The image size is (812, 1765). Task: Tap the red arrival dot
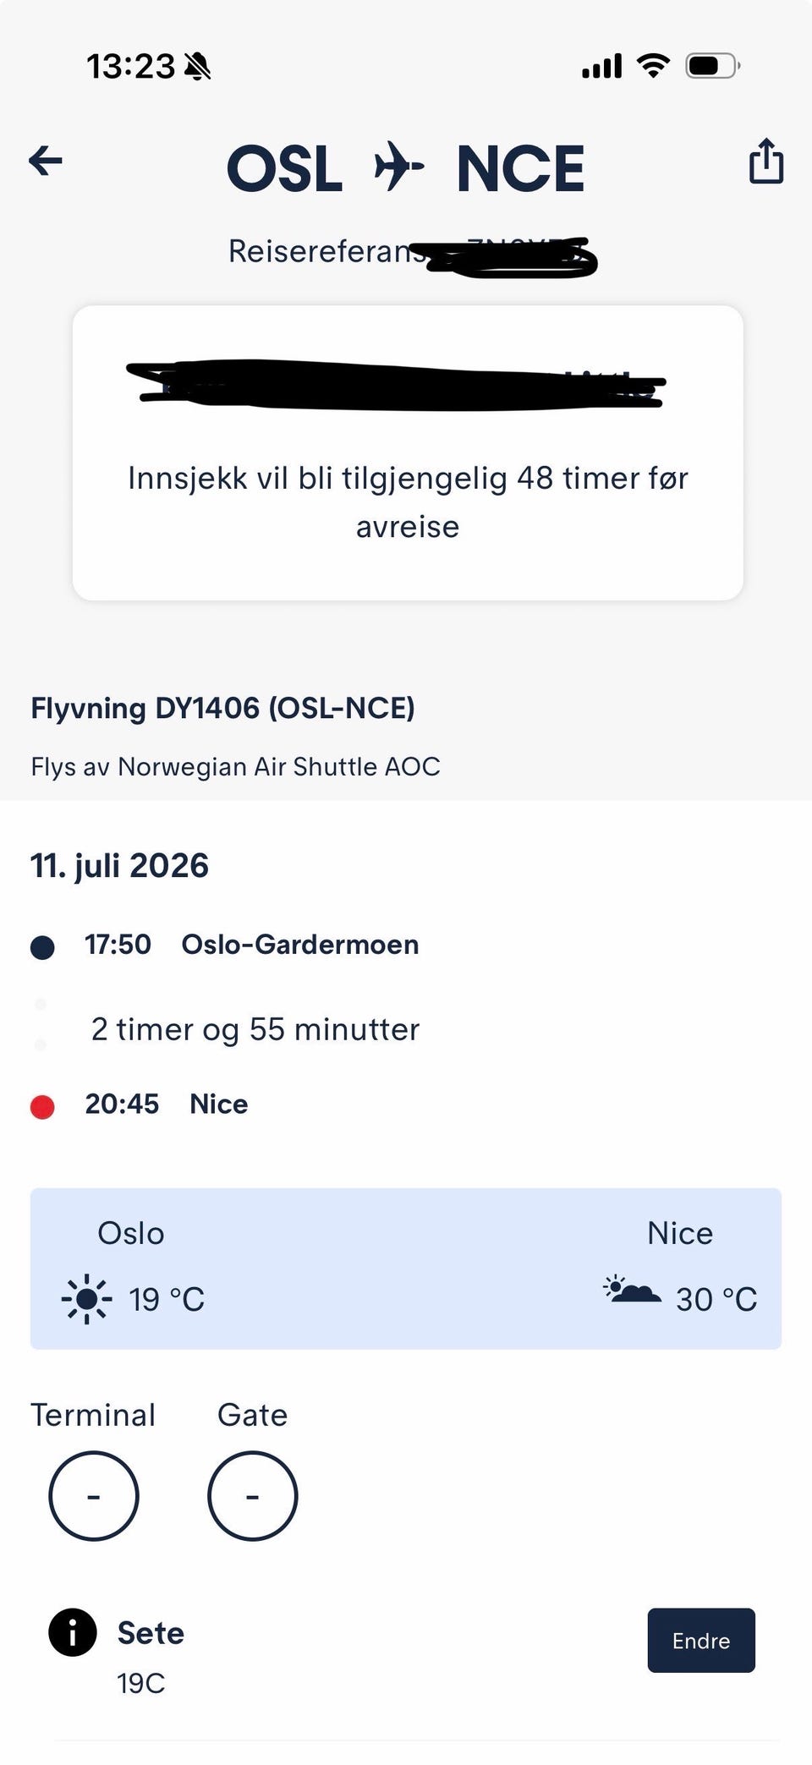(42, 1106)
